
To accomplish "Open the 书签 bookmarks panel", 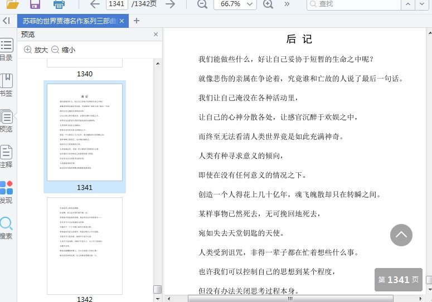I will [x=7, y=85].
